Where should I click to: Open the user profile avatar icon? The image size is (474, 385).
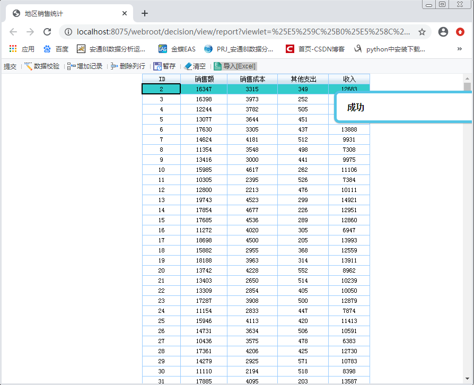click(443, 32)
